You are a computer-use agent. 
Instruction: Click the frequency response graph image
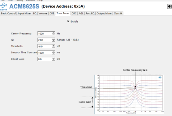(x=129, y=94)
